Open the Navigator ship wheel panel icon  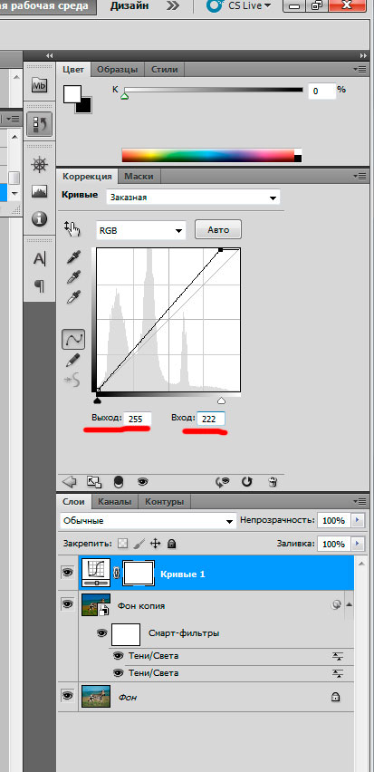[39, 164]
